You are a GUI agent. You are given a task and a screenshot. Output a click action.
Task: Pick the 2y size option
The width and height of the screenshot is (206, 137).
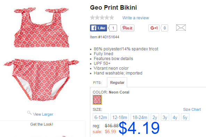pos(155,117)
